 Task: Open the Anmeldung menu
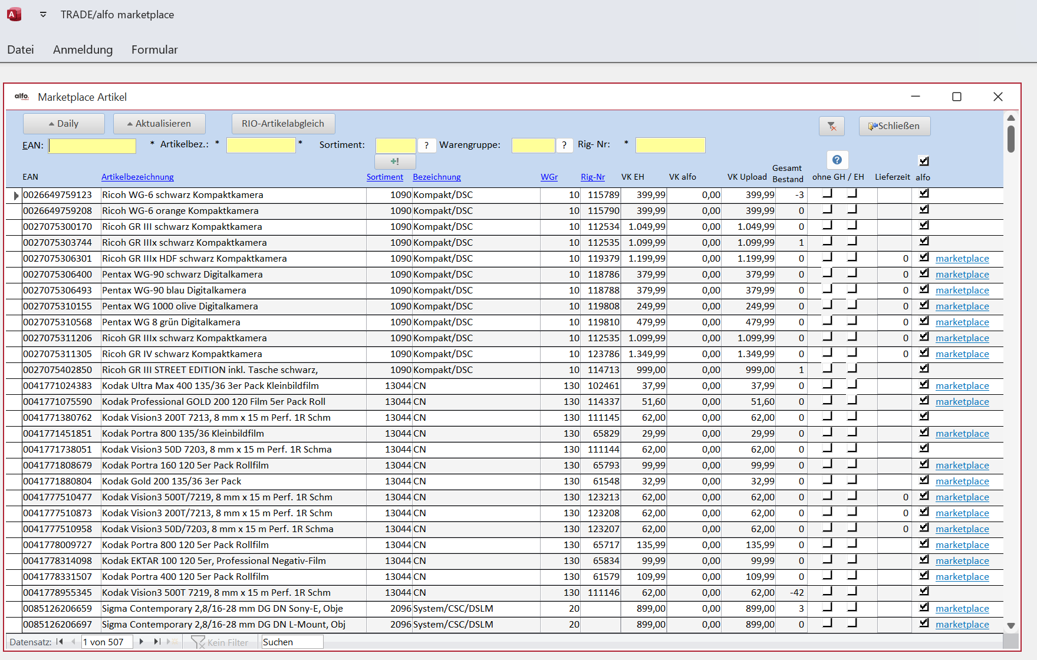[x=83, y=49]
